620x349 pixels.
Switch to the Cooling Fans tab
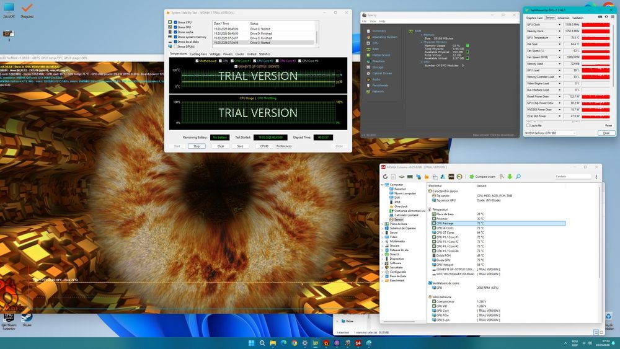tap(198, 54)
